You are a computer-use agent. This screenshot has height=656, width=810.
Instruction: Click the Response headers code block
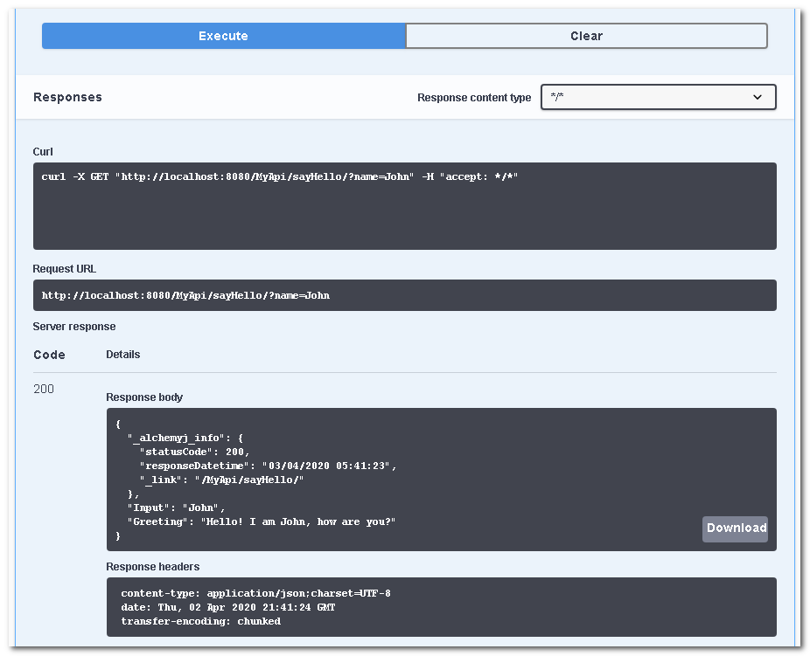tap(441, 607)
